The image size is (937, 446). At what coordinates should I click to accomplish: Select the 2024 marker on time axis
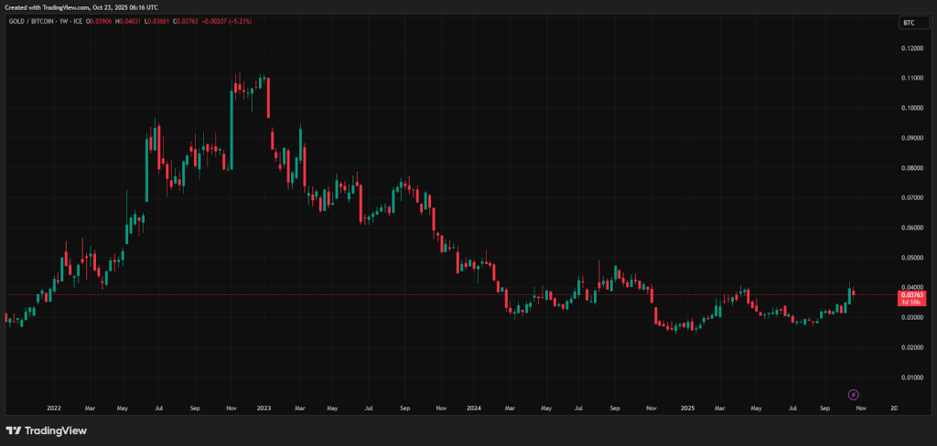pyautogui.click(x=473, y=409)
